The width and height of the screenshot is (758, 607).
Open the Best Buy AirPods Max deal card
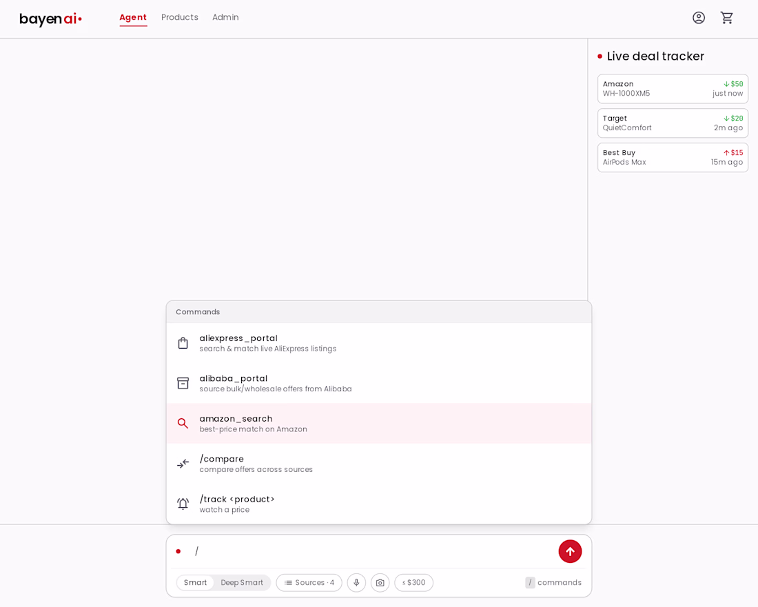(673, 158)
